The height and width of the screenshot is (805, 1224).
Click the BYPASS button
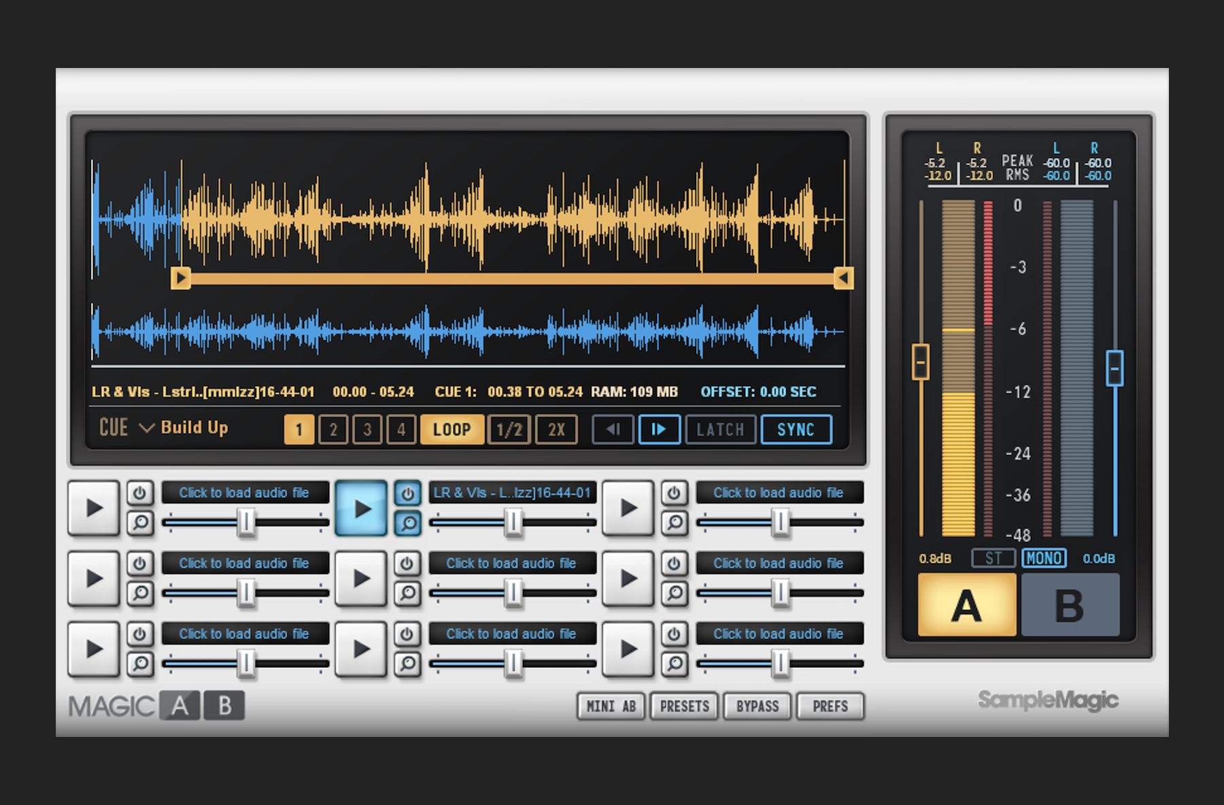(x=758, y=706)
